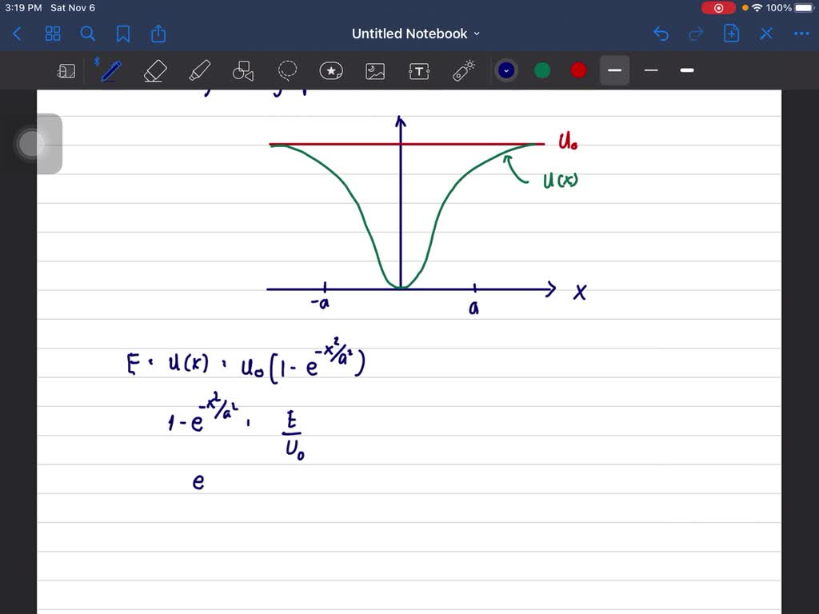Pick the Highlighter tool
This screenshot has width=819, height=614.
coord(199,70)
